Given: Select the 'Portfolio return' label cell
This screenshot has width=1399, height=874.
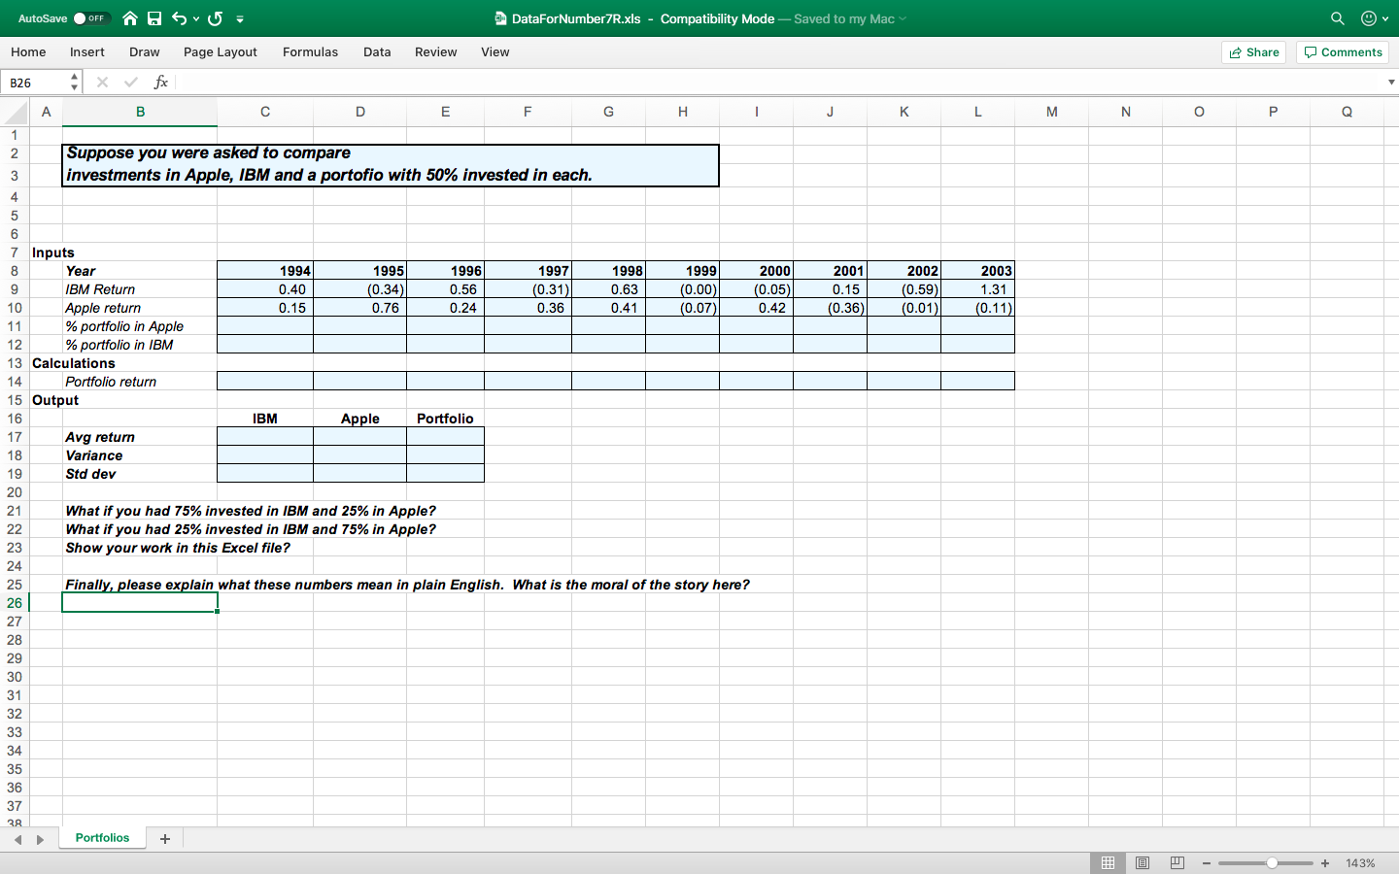Looking at the screenshot, I should [x=140, y=382].
